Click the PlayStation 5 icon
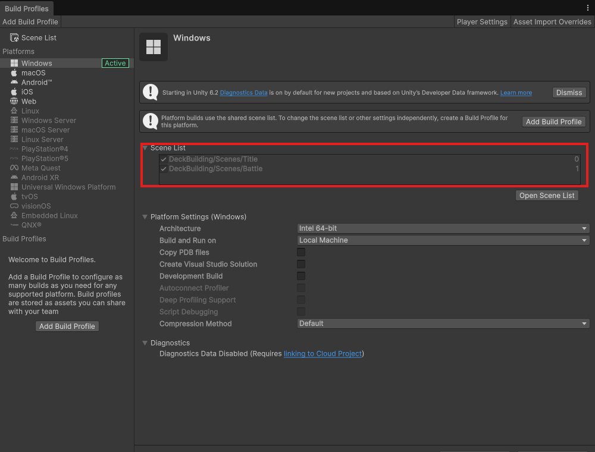This screenshot has height=452, width=595. coord(14,158)
